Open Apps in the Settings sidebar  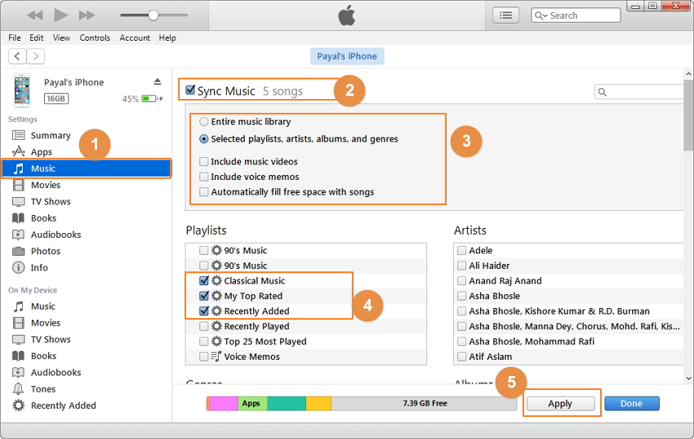point(42,152)
